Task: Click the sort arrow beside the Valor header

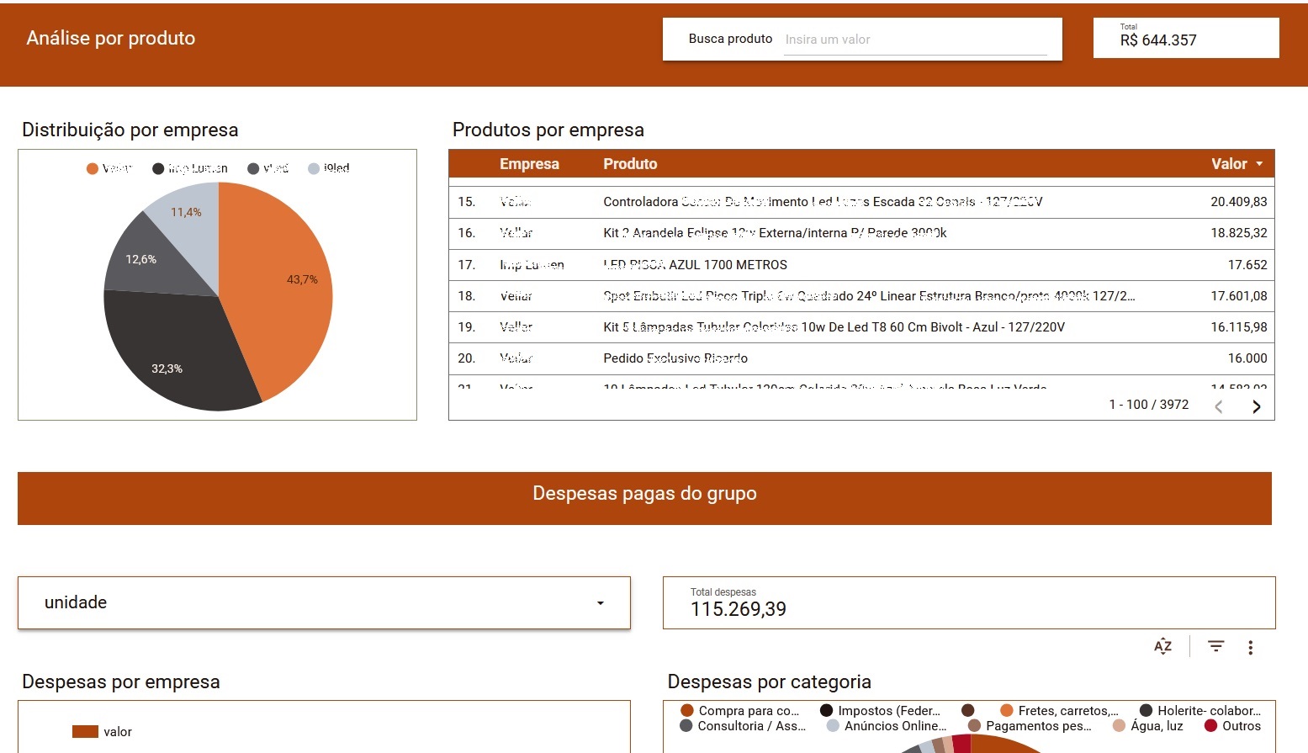Action: (1259, 164)
